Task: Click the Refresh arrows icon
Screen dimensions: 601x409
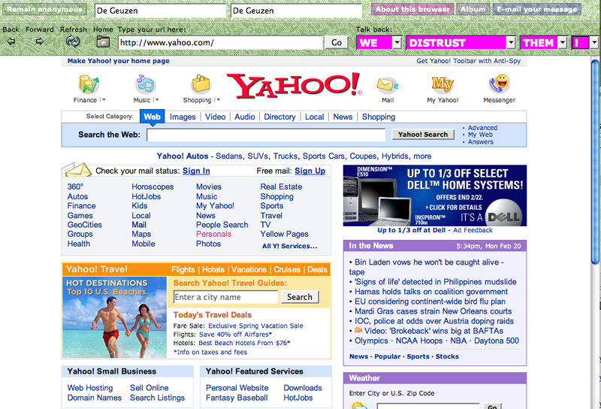Action: click(72, 41)
